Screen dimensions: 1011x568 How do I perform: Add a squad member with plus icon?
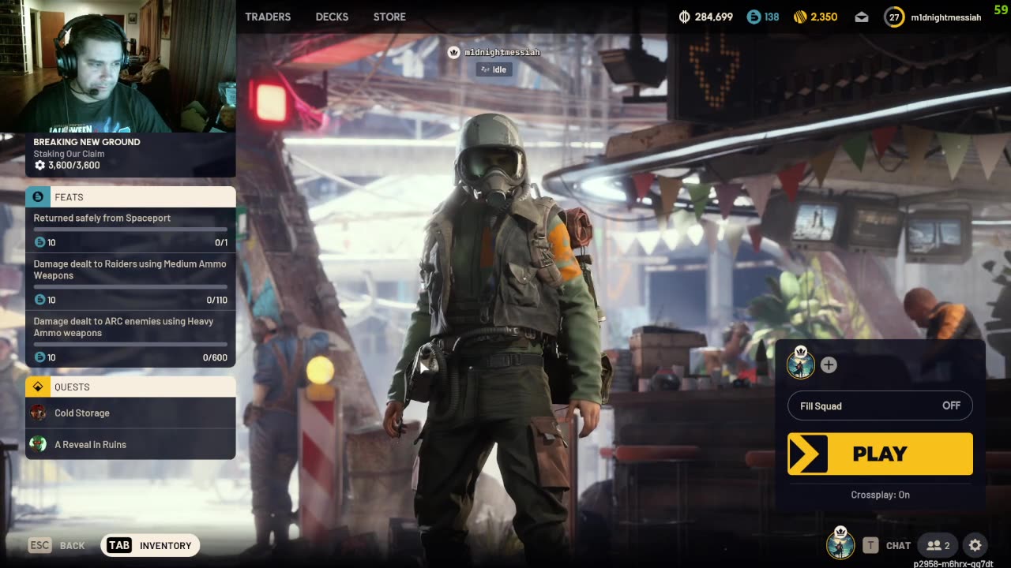[x=828, y=365]
